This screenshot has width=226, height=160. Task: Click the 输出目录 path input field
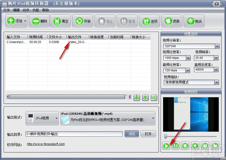click(x=74, y=134)
